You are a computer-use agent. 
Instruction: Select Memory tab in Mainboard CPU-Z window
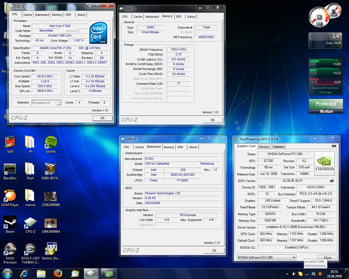[169, 147]
